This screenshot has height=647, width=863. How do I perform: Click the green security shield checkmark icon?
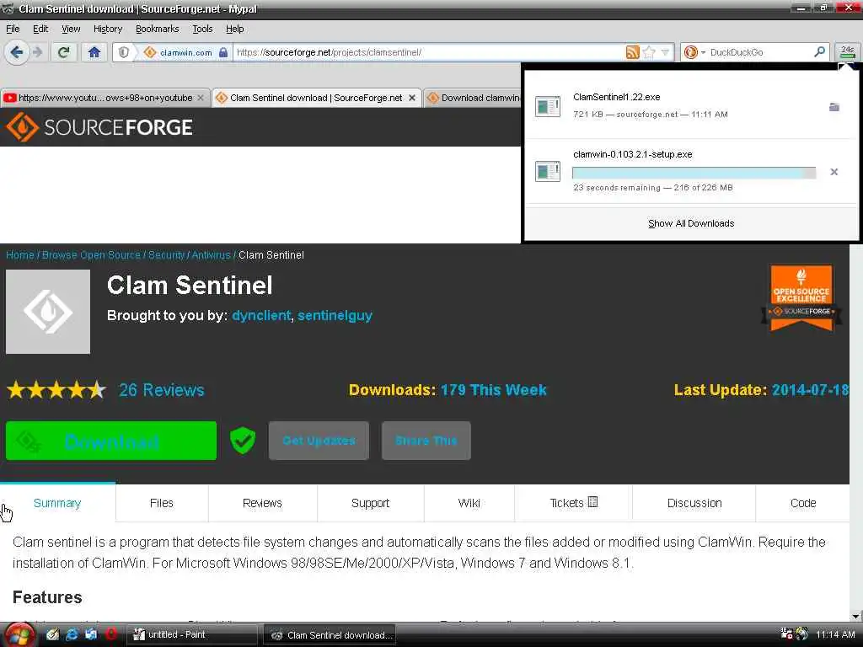point(243,441)
